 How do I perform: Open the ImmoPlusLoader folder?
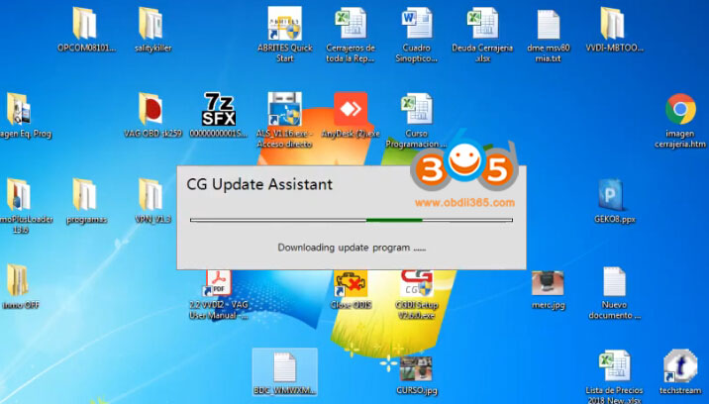pos(19,195)
